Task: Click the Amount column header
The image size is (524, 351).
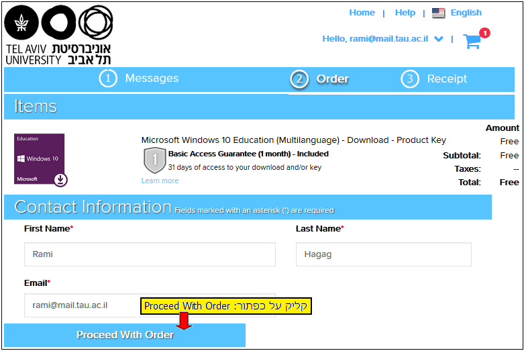Action: click(x=503, y=128)
